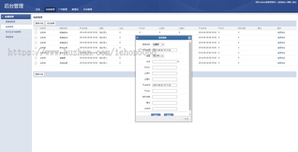298x152 pixels.
Task: Click the 开仓时间 table column header
Action: coord(83,28)
